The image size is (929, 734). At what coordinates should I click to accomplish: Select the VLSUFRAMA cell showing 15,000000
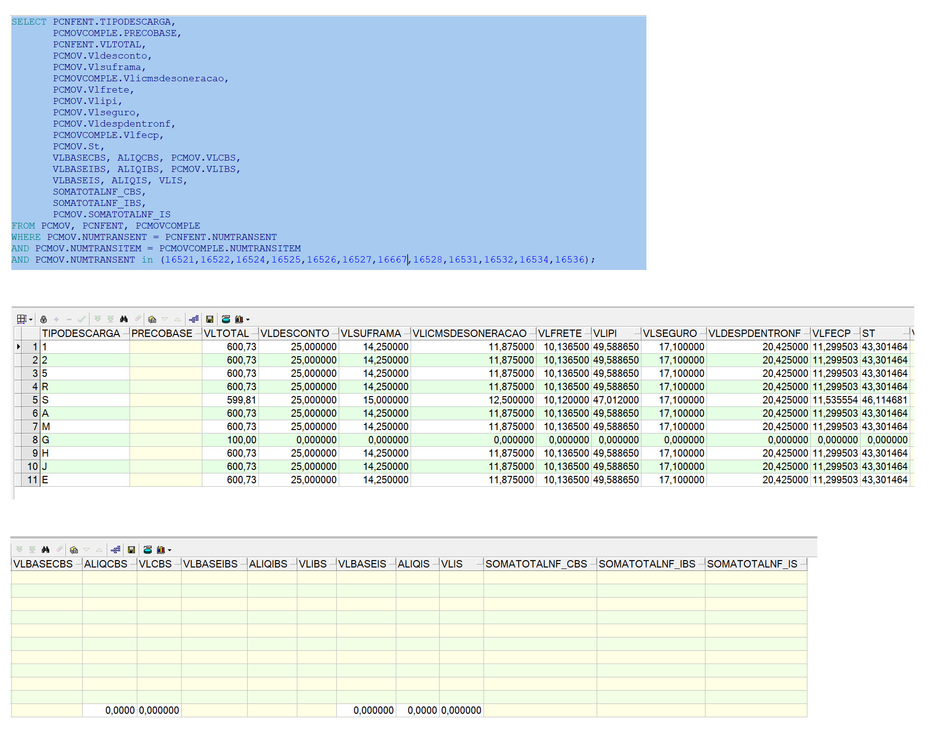coord(375,400)
